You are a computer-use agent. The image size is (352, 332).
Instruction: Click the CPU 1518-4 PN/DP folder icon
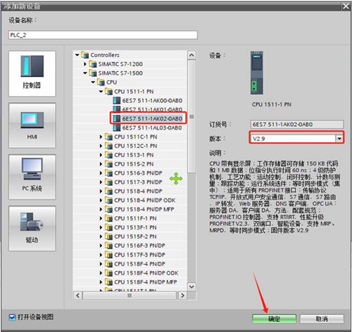point(109,191)
